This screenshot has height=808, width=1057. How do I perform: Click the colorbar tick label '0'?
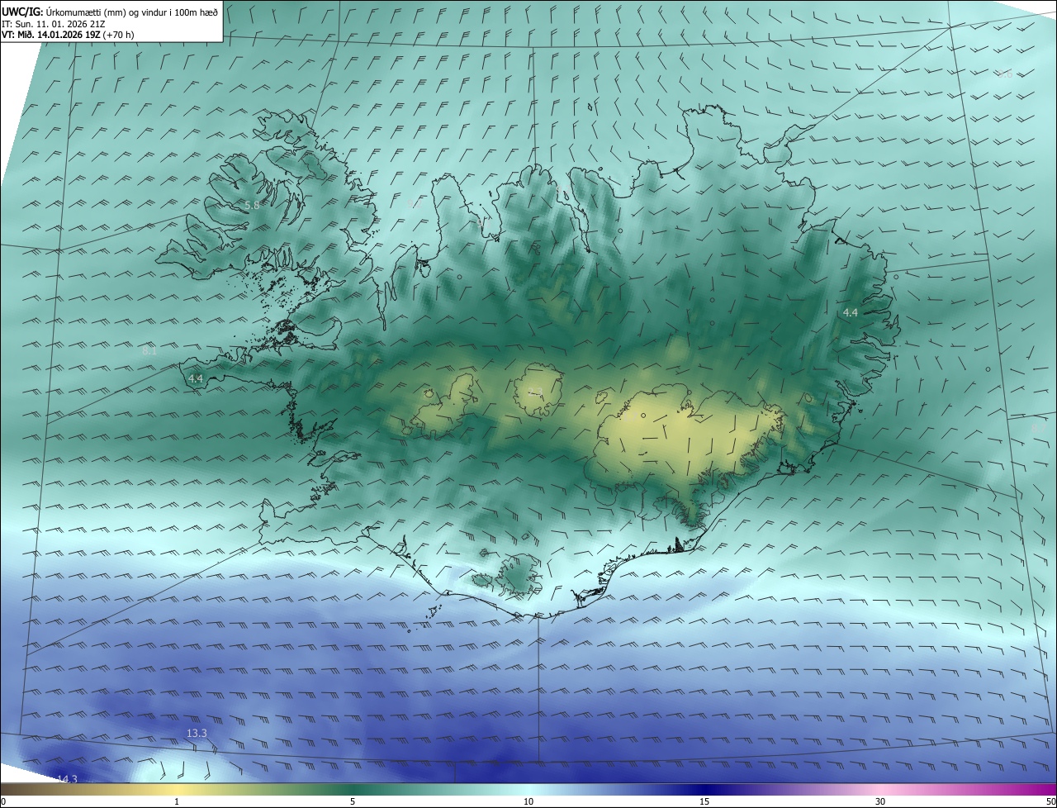pyautogui.click(x=3, y=801)
